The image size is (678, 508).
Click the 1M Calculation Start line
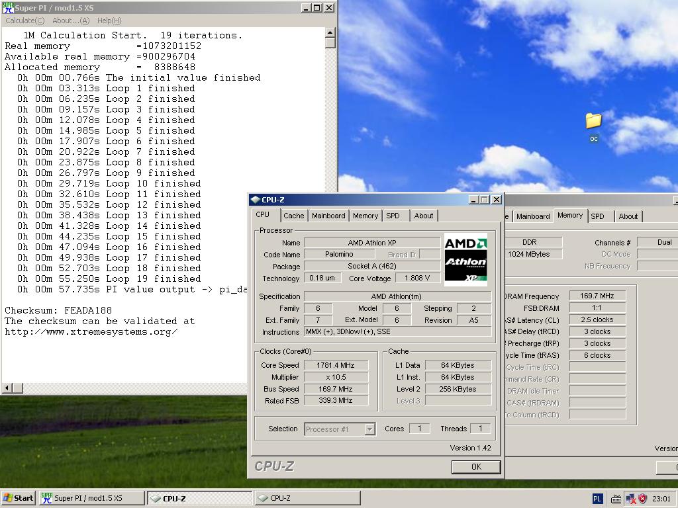point(132,36)
